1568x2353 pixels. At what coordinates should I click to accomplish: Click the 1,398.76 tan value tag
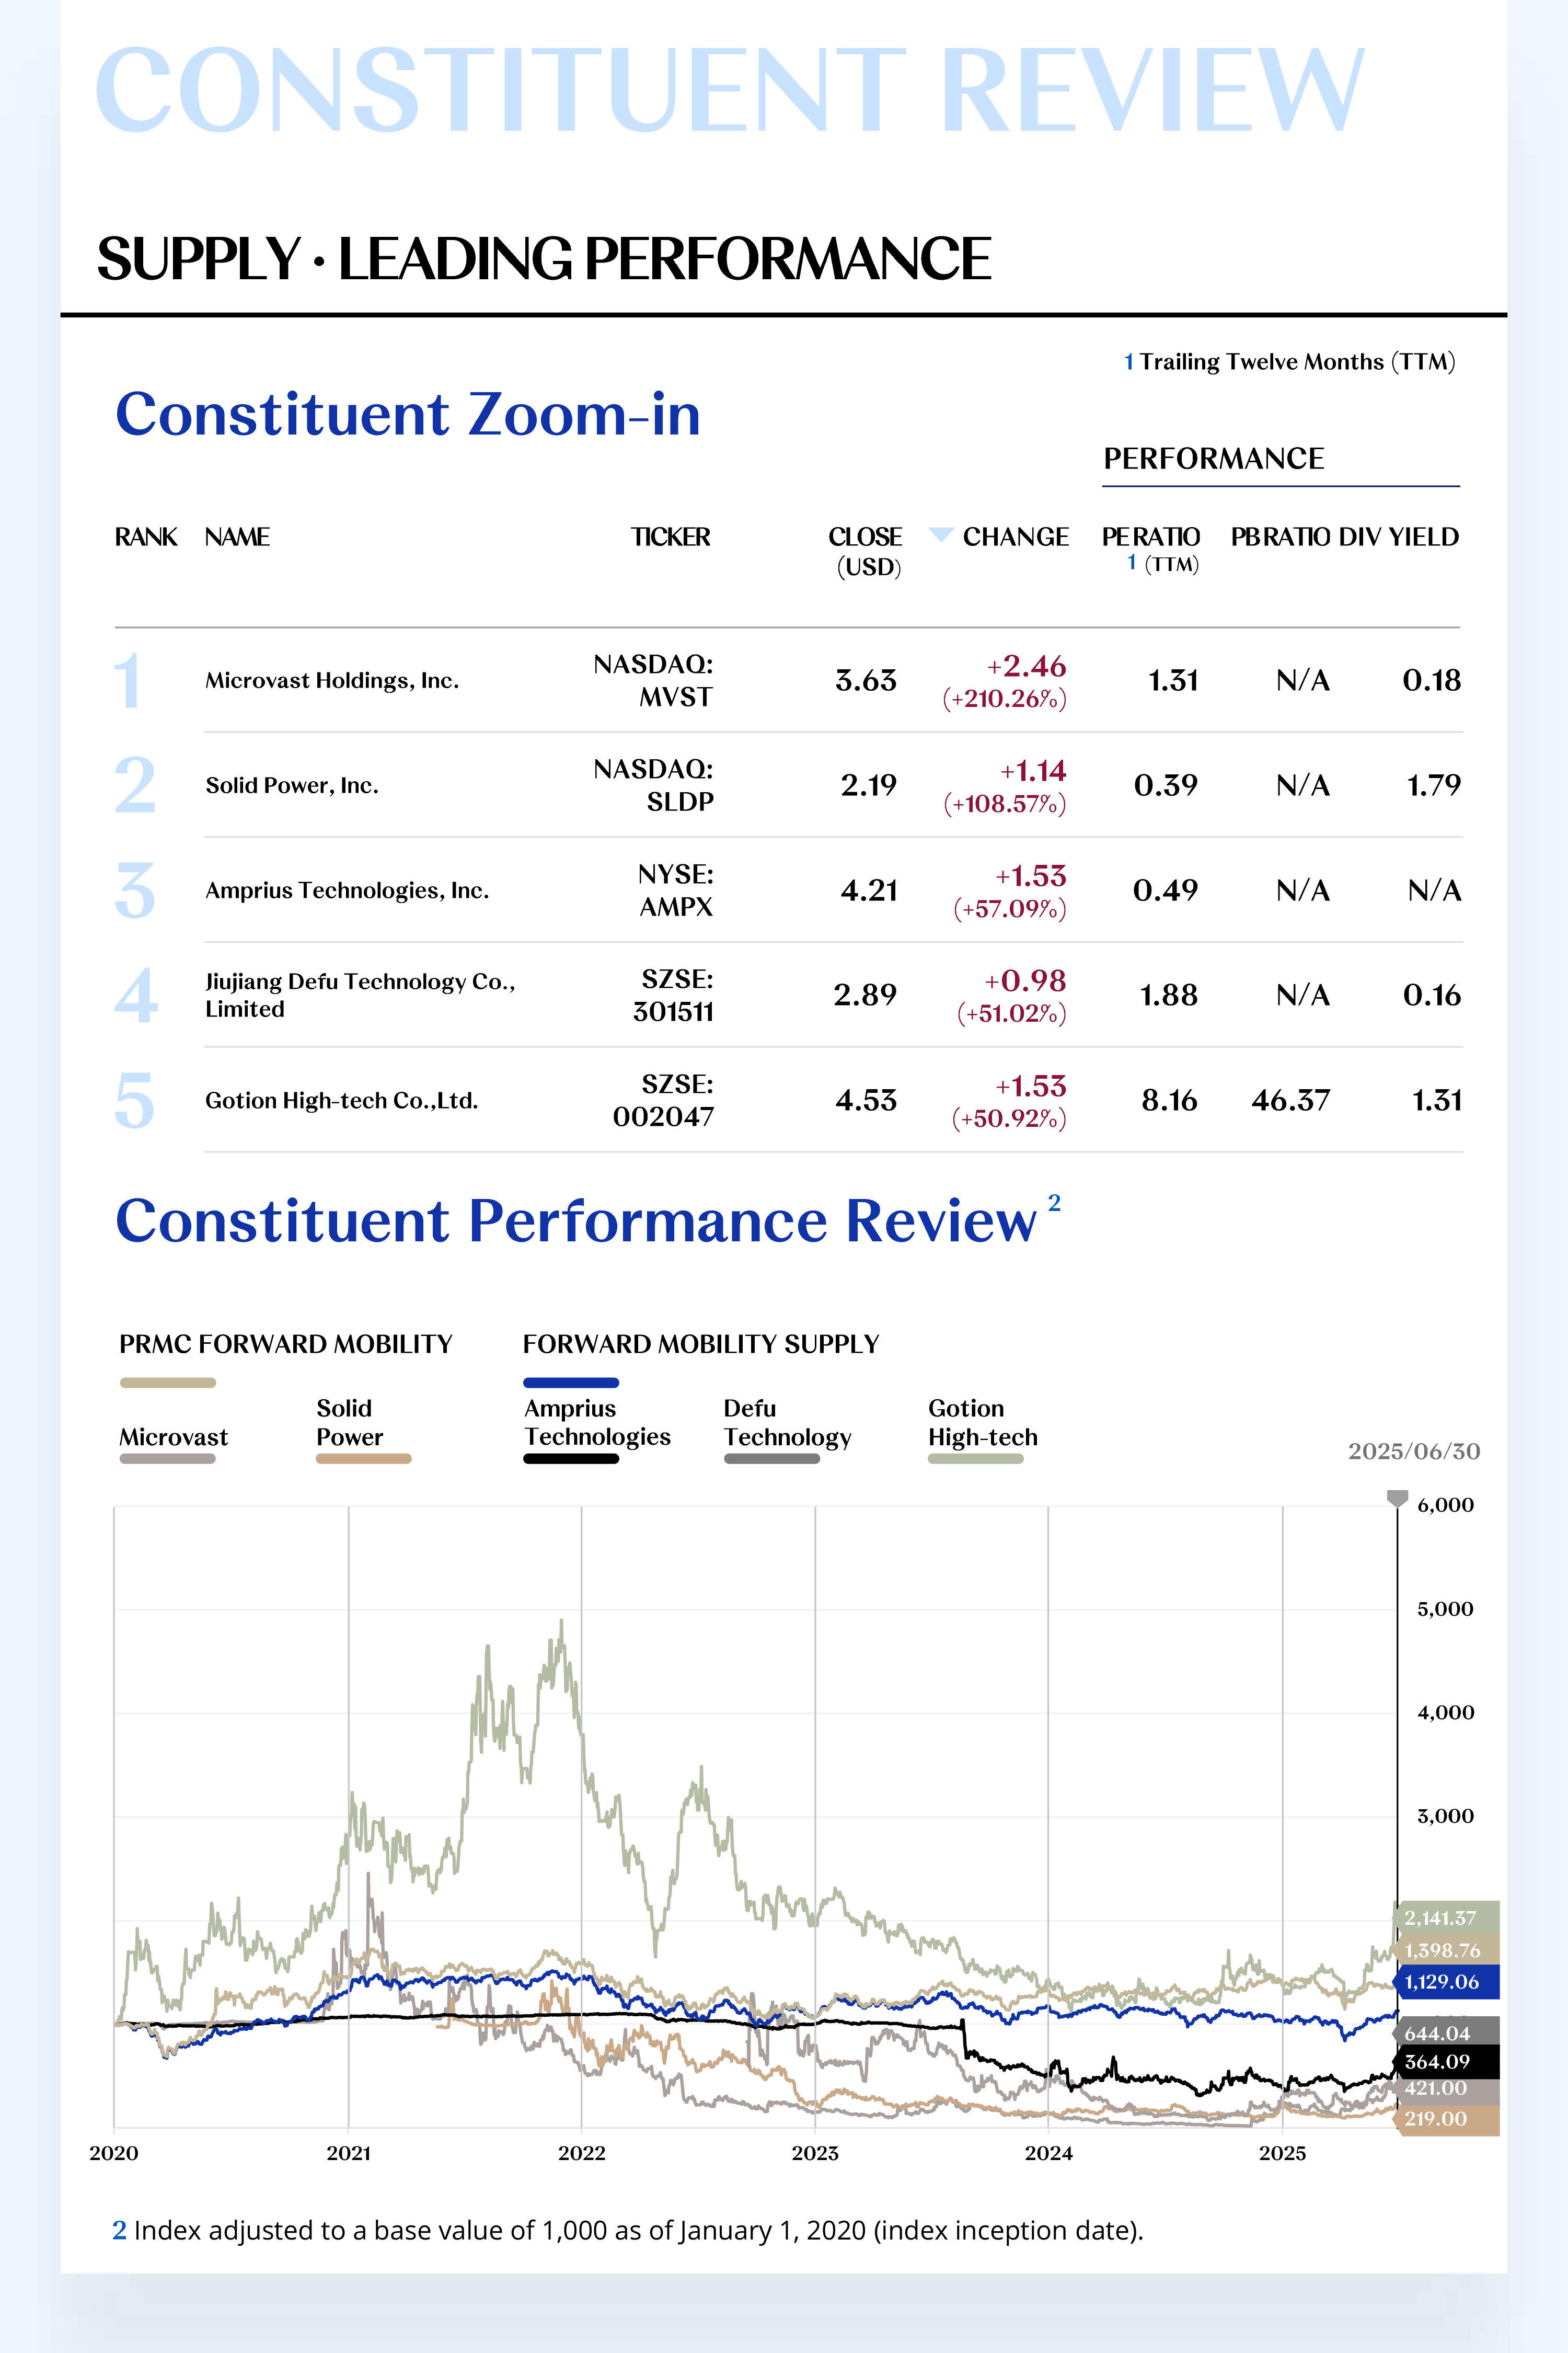click(1442, 1951)
